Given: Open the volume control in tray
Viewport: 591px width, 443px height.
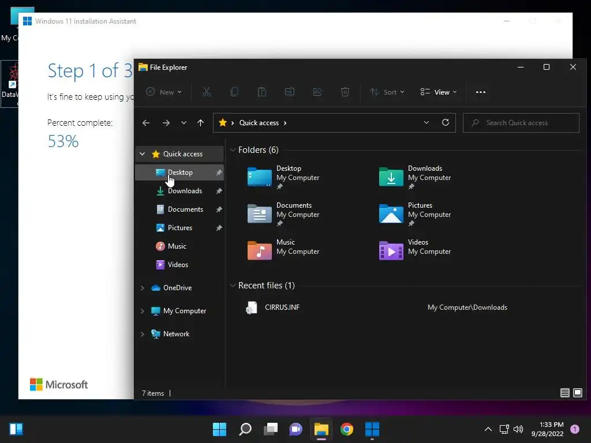Looking at the screenshot, I should [x=518, y=429].
